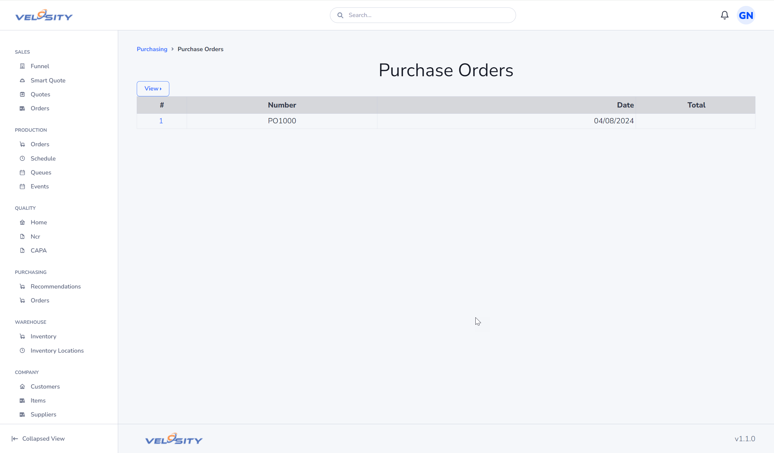
Task: Go to Inventory Locations
Action: [x=57, y=350]
